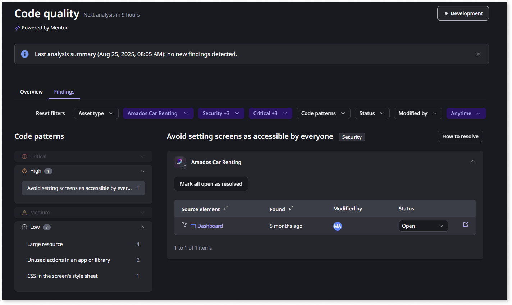Collapse the Low severity group

coord(142,227)
